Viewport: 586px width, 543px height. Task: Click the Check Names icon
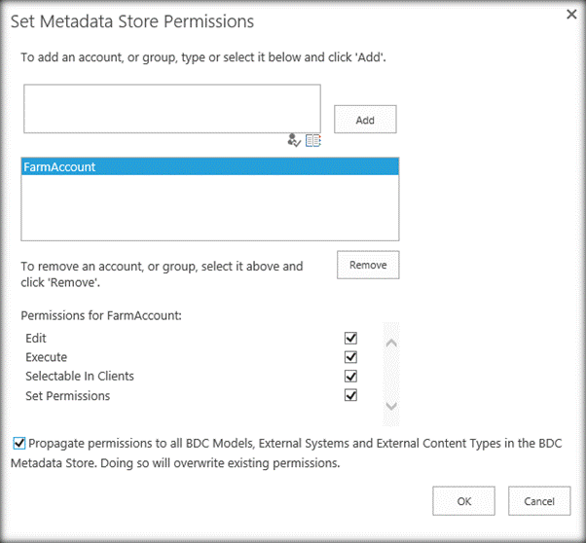point(295,140)
